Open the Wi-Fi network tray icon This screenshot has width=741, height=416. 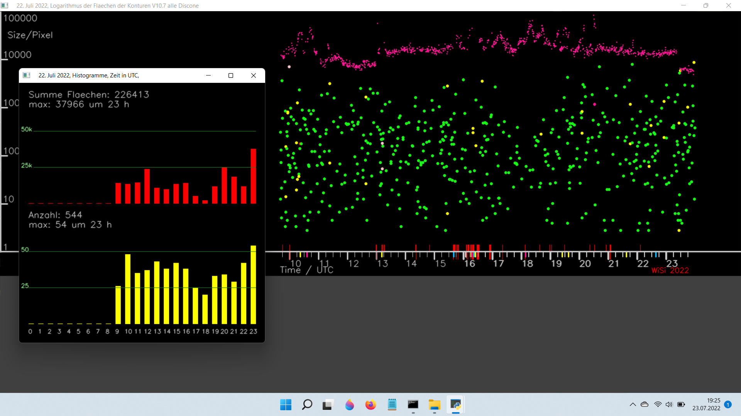[658, 404]
